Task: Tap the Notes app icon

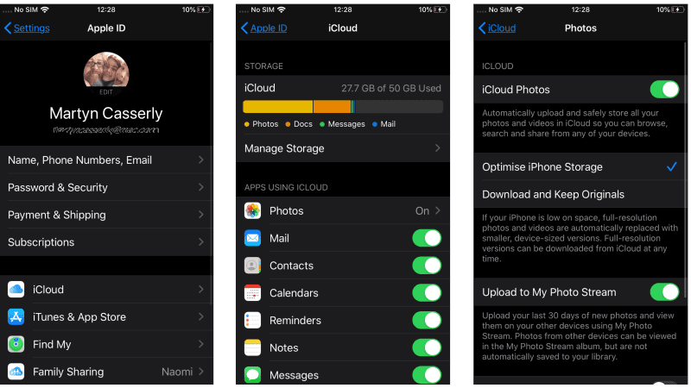Action: pyautogui.click(x=252, y=347)
